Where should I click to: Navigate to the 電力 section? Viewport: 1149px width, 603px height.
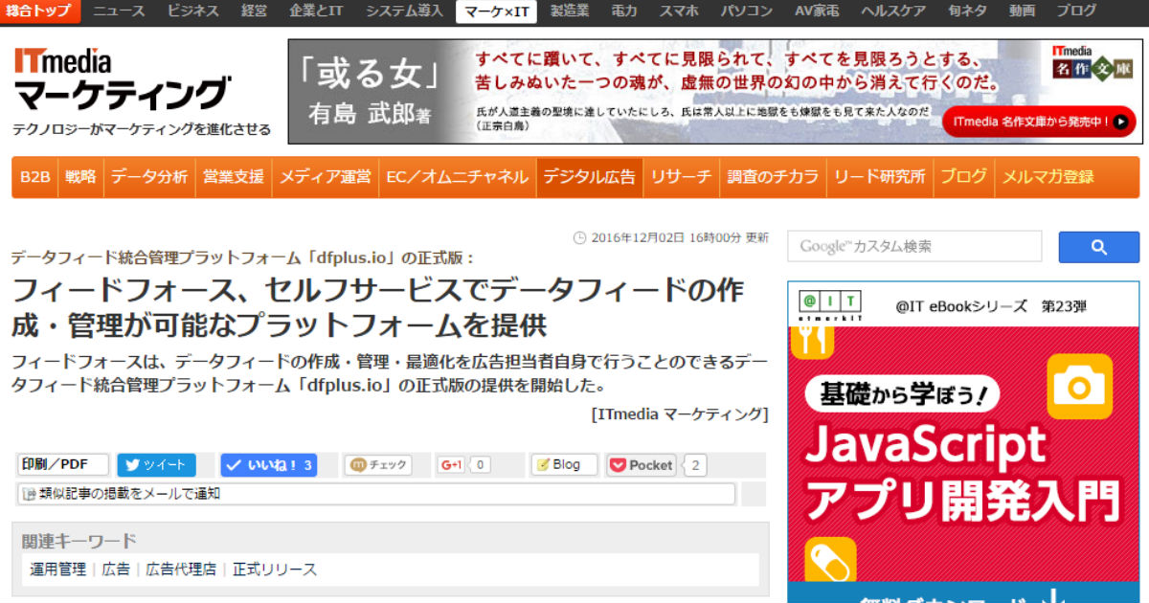coord(624,11)
